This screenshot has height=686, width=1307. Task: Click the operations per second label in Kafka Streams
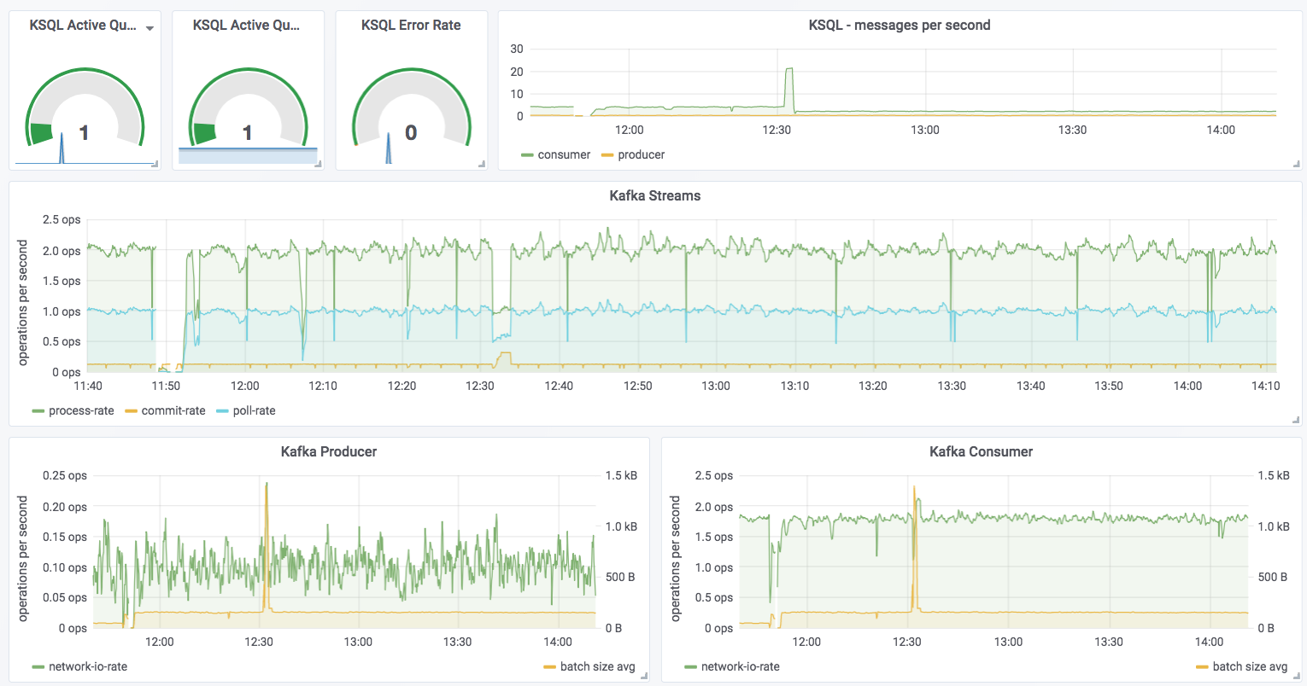click(23, 303)
